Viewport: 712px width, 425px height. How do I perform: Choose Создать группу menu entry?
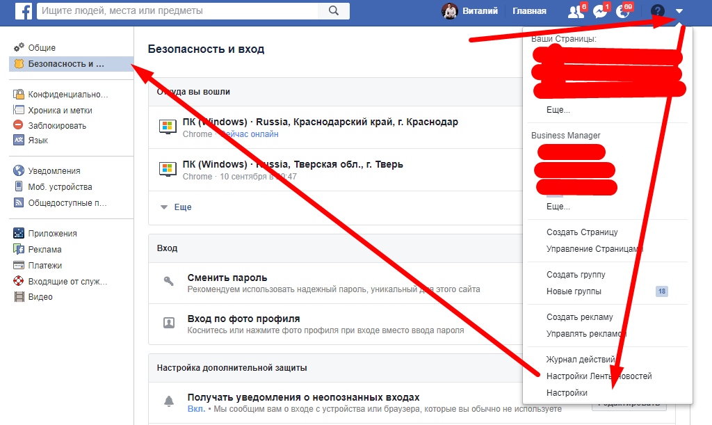tap(576, 275)
